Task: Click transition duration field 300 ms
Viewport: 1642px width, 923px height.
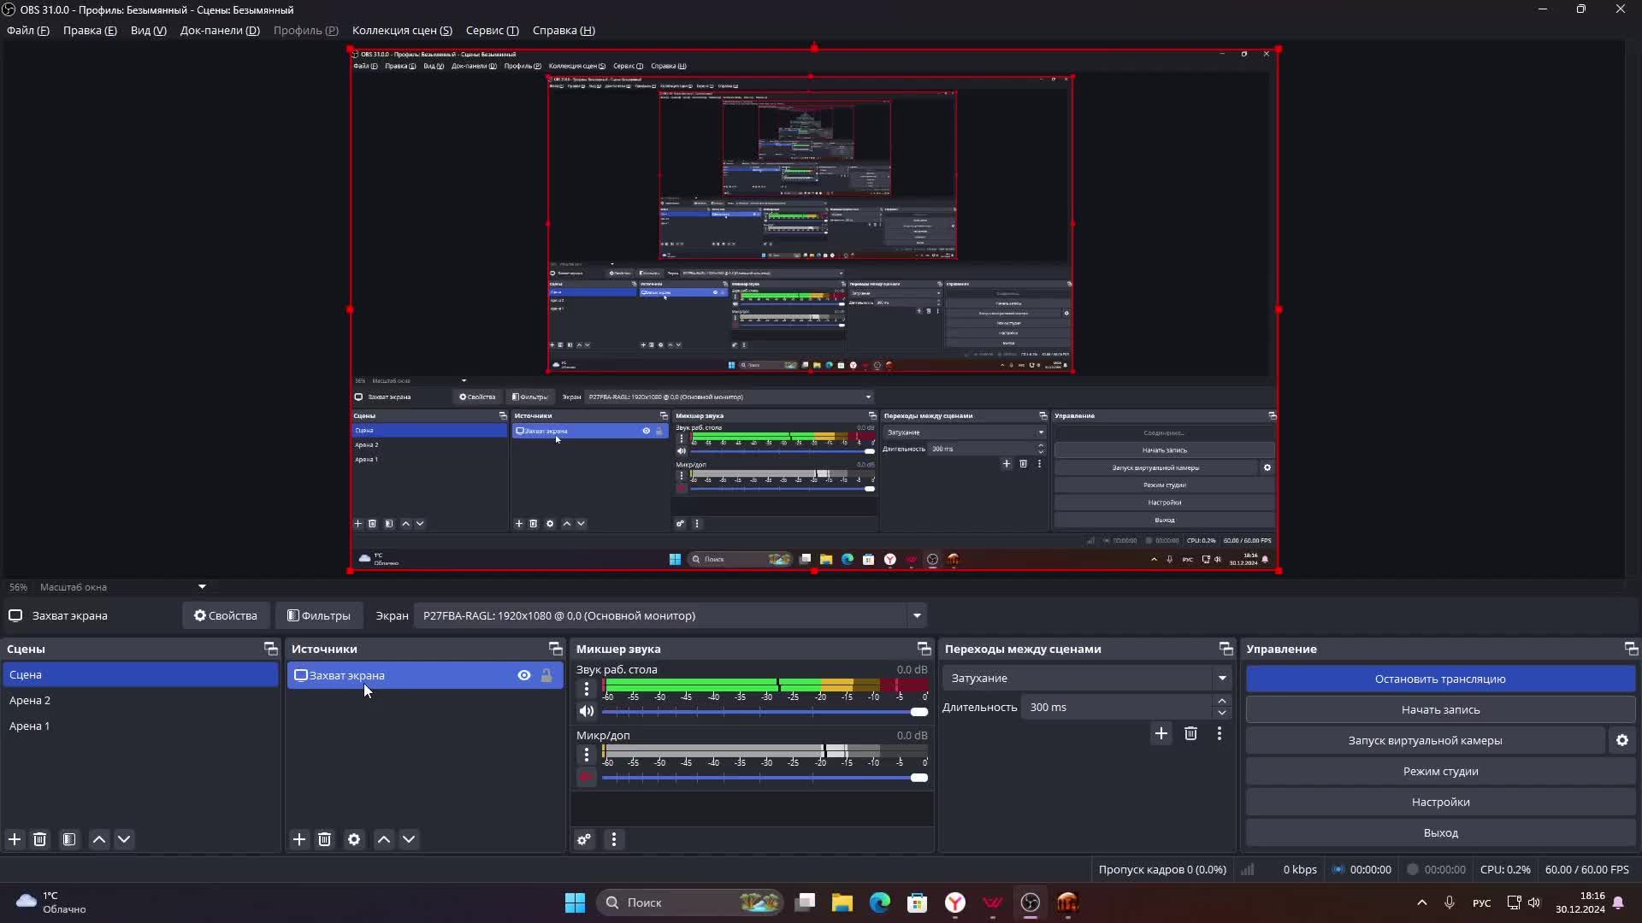Action: click(x=1116, y=707)
